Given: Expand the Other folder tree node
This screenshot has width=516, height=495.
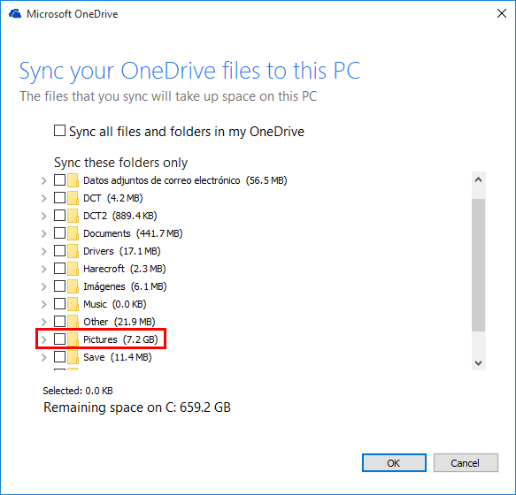Looking at the screenshot, I should click(43, 322).
